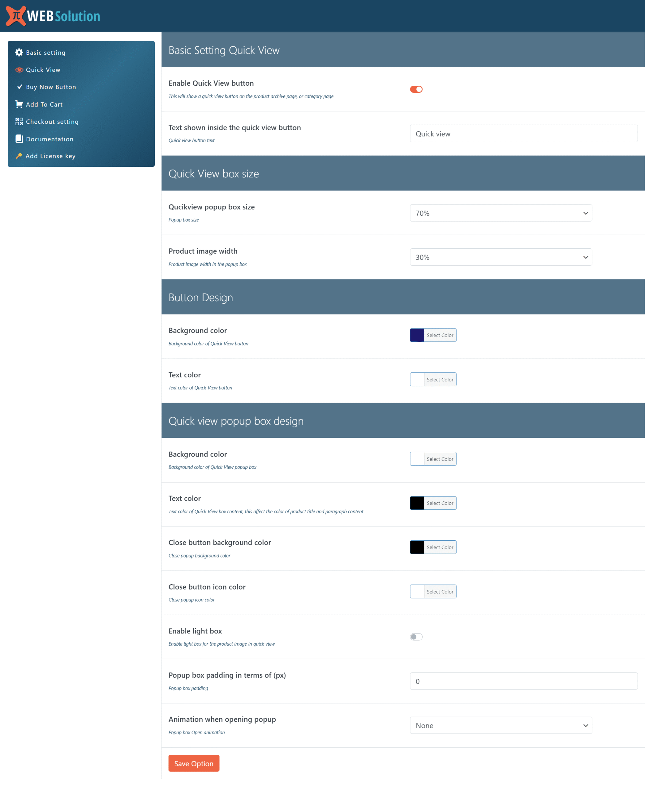The image size is (645, 786).
Task: Click the gear icon beside Basic setting
Action: click(19, 53)
